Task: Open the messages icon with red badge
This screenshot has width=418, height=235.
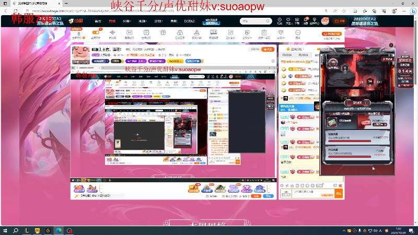Action: [x=306, y=21]
